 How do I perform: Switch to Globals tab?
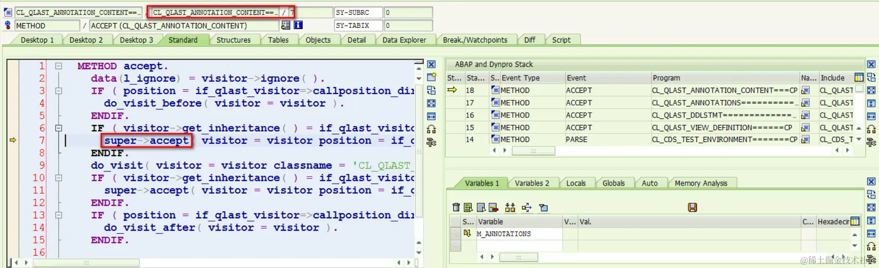[x=613, y=183]
